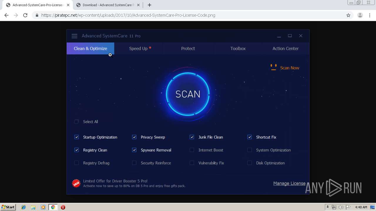
Task: Open the Chrome three-dot menu
Action: pyautogui.click(x=370, y=15)
